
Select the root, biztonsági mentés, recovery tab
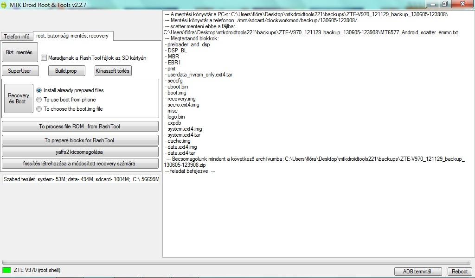click(73, 36)
